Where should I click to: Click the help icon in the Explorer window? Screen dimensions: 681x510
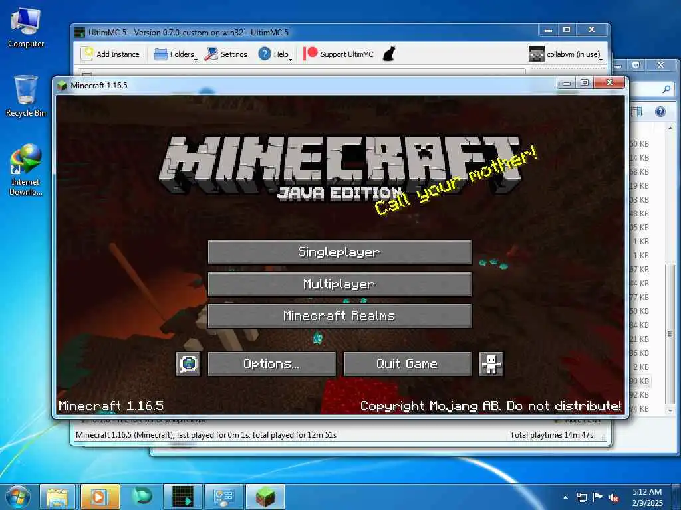pos(660,112)
